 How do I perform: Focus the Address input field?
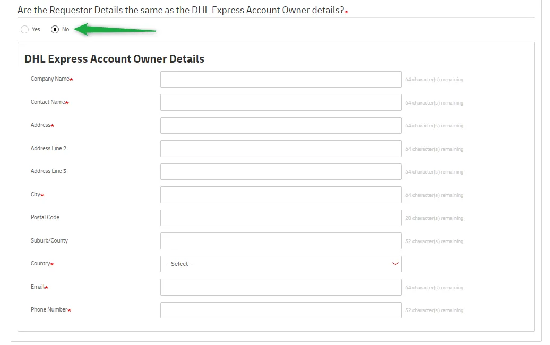click(x=281, y=125)
